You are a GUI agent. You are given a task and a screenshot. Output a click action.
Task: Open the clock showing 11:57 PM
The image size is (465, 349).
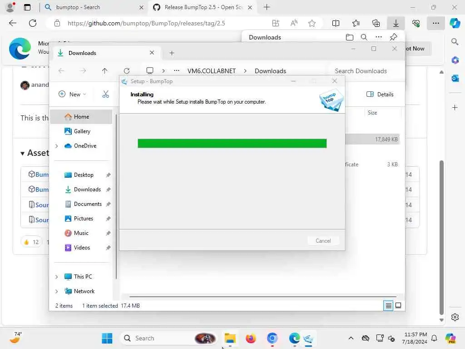[x=414, y=338]
